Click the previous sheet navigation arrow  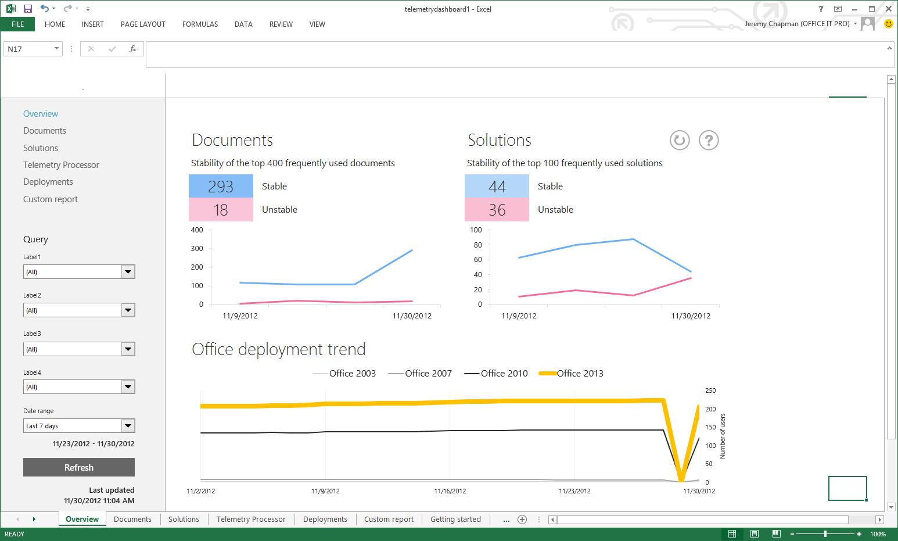pos(18,519)
